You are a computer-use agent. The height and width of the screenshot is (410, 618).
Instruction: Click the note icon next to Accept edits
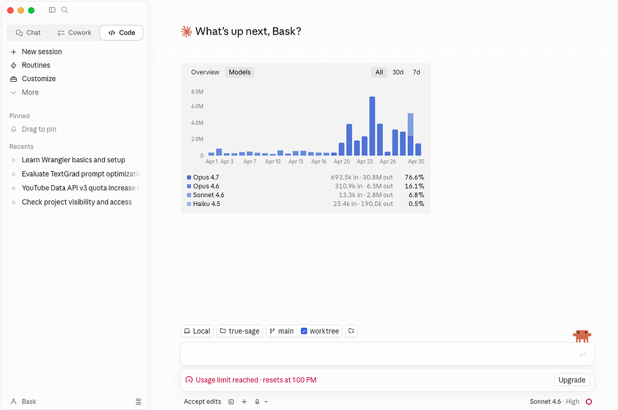[231, 401]
